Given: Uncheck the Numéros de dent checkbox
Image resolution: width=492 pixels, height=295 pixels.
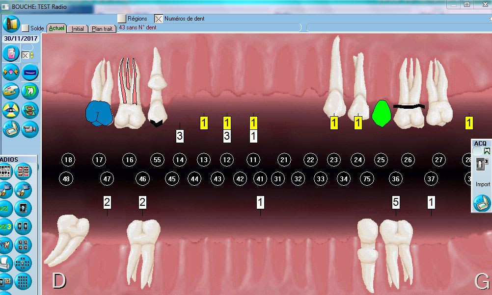Looking at the screenshot, I should [x=159, y=19].
